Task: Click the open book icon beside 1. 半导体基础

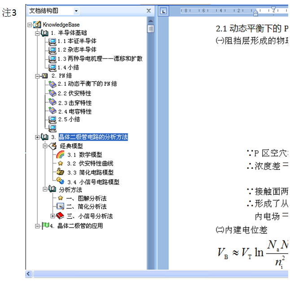Action: click(45, 33)
